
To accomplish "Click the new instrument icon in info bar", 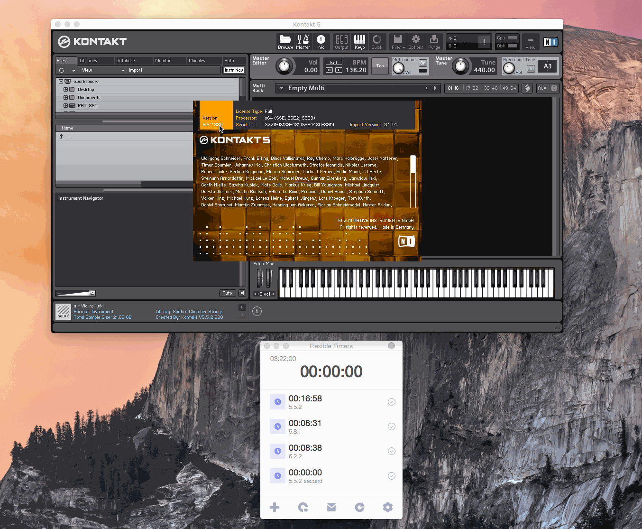I will [63, 311].
